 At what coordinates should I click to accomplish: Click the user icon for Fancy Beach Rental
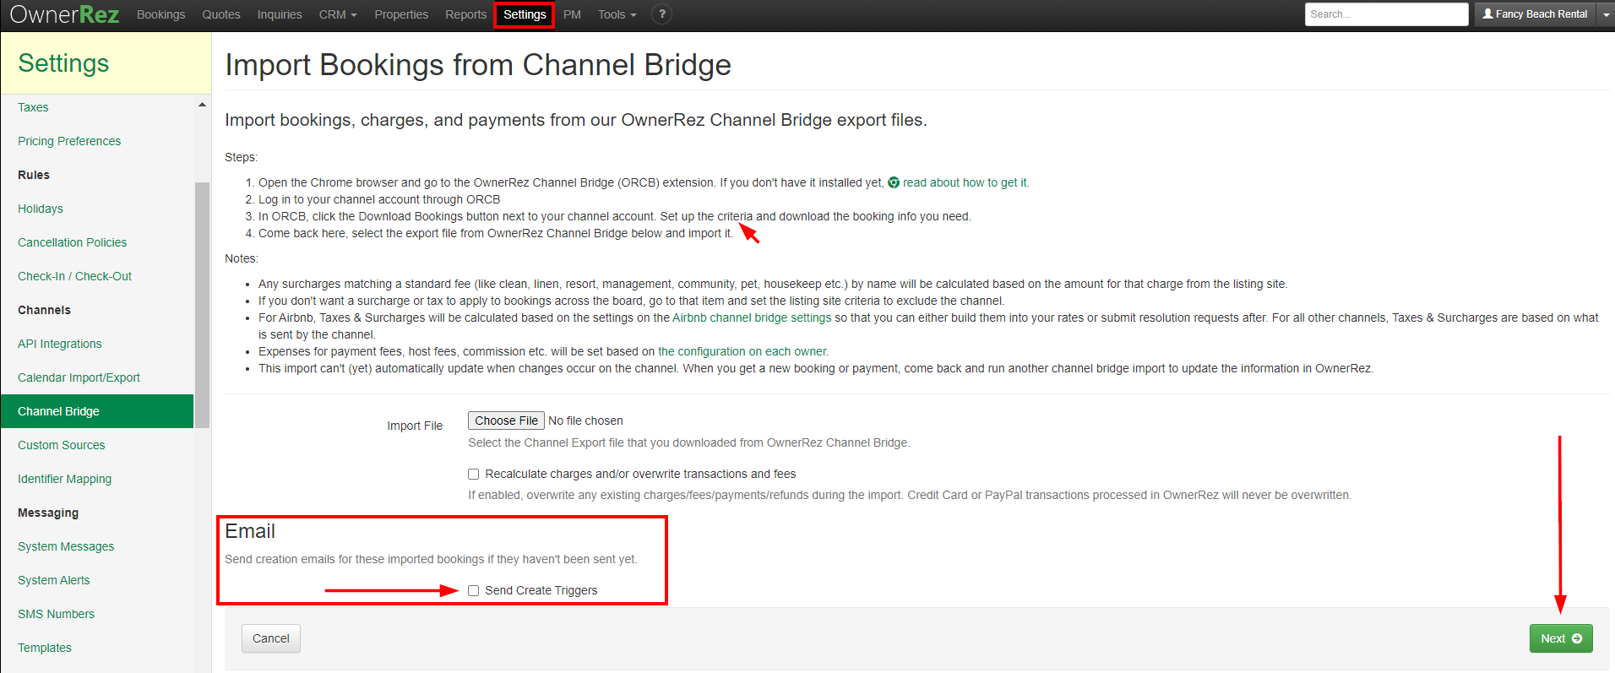point(1487,14)
